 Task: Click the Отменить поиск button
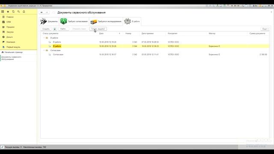coord(79,29)
